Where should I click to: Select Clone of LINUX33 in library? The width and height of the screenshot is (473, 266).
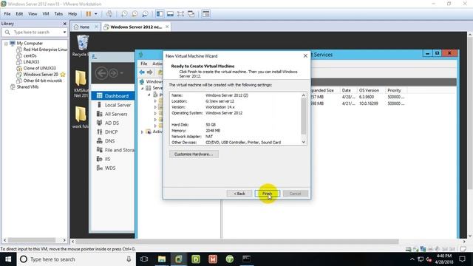coord(39,68)
